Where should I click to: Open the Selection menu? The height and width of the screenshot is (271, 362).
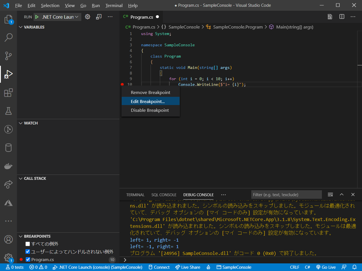pyautogui.click(x=50, y=5)
